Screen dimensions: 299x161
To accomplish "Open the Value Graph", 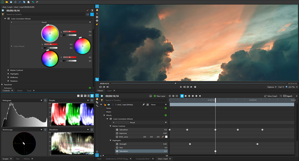I will [x=271, y=96].
